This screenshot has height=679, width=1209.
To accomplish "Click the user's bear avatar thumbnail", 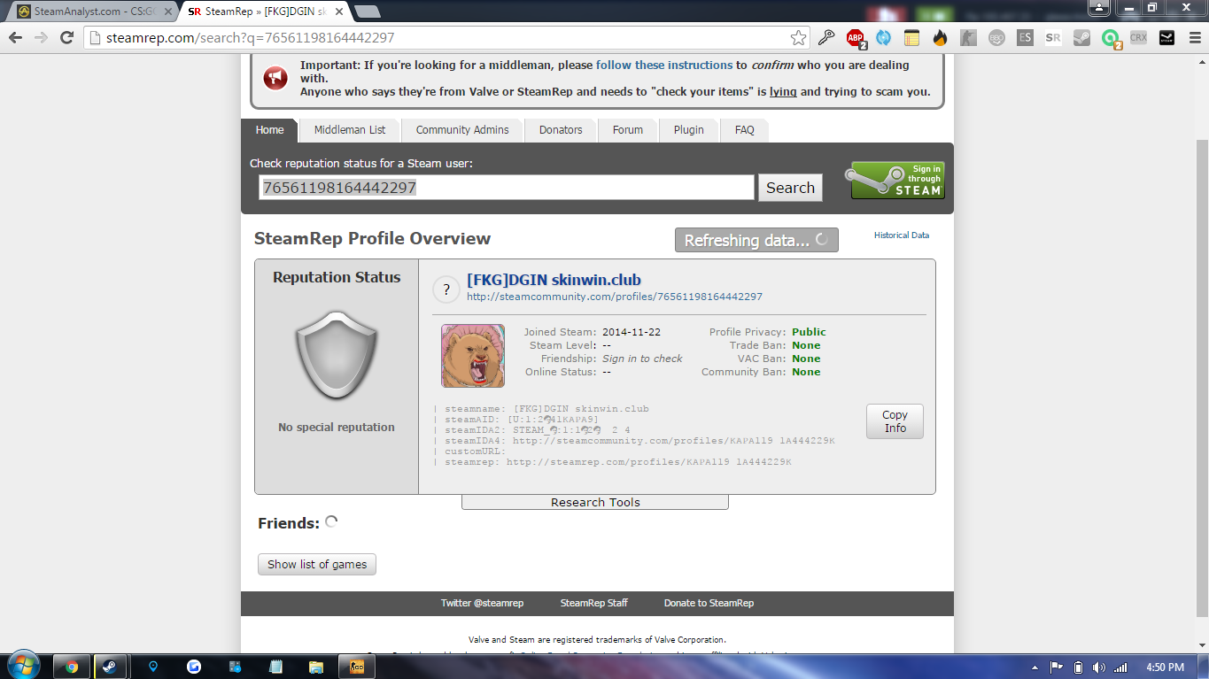I will coord(473,355).
